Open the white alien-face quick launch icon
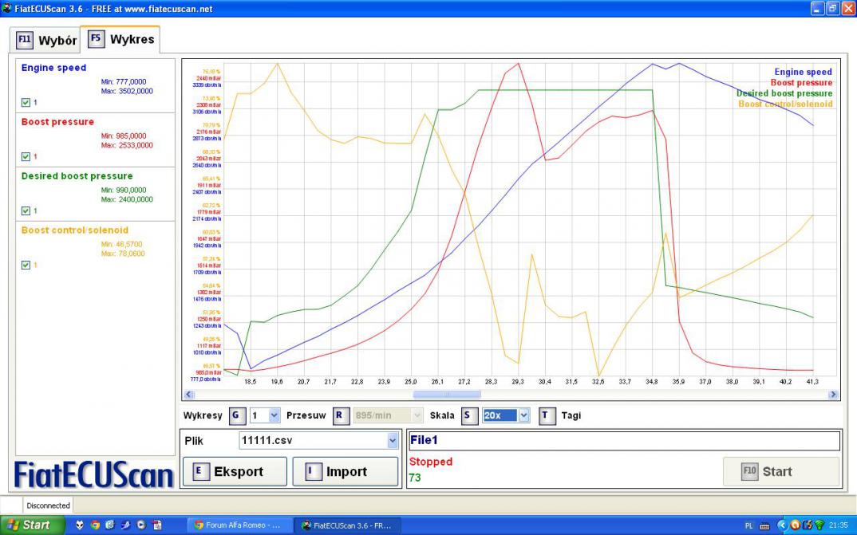Viewport: 857px width, 535px height. pos(80,525)
